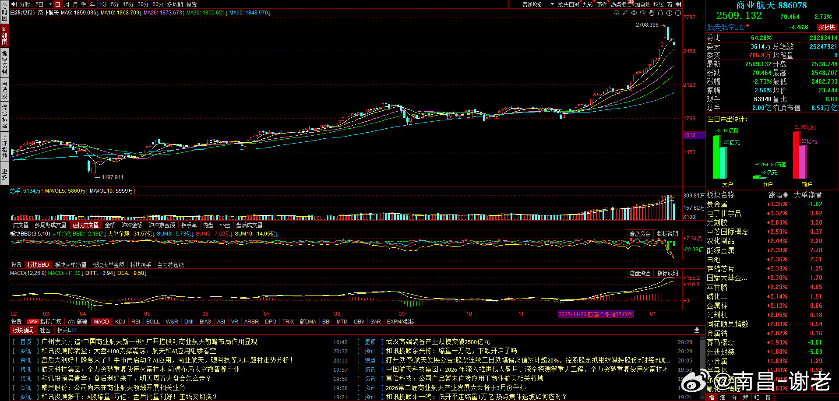Click the hand pan tool icon
The height and width of the screenshot is (401, 839).
[652, 13]
